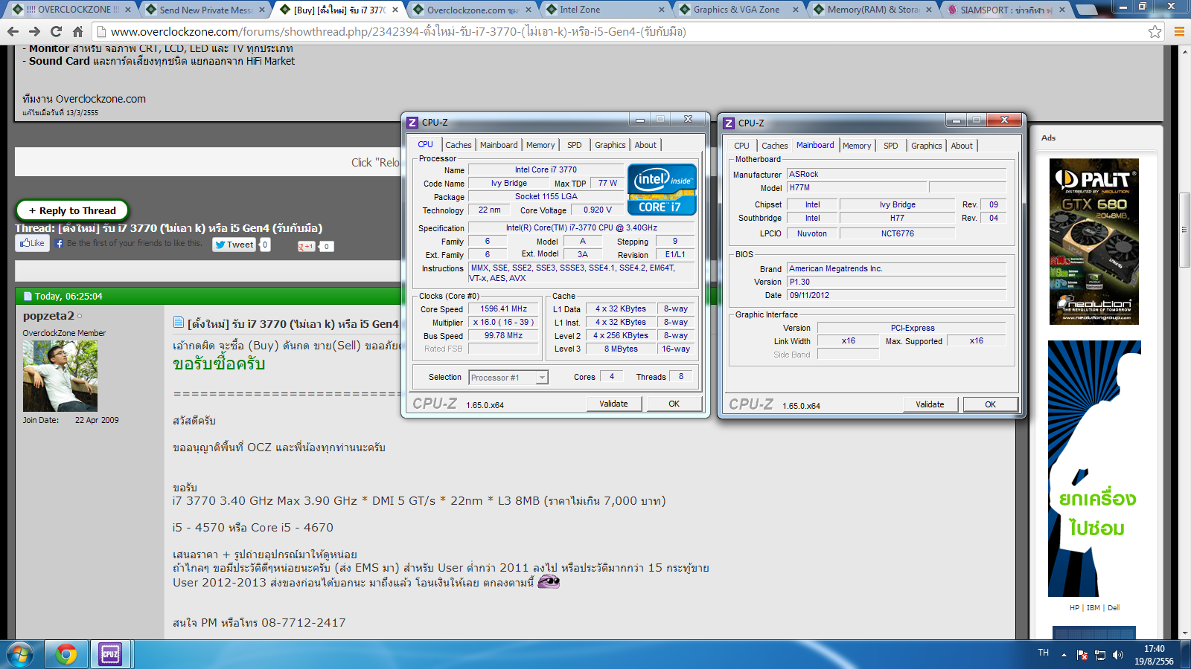
Task: Open the popzeta2 avatar photo
Action: [x=60, y=376]
